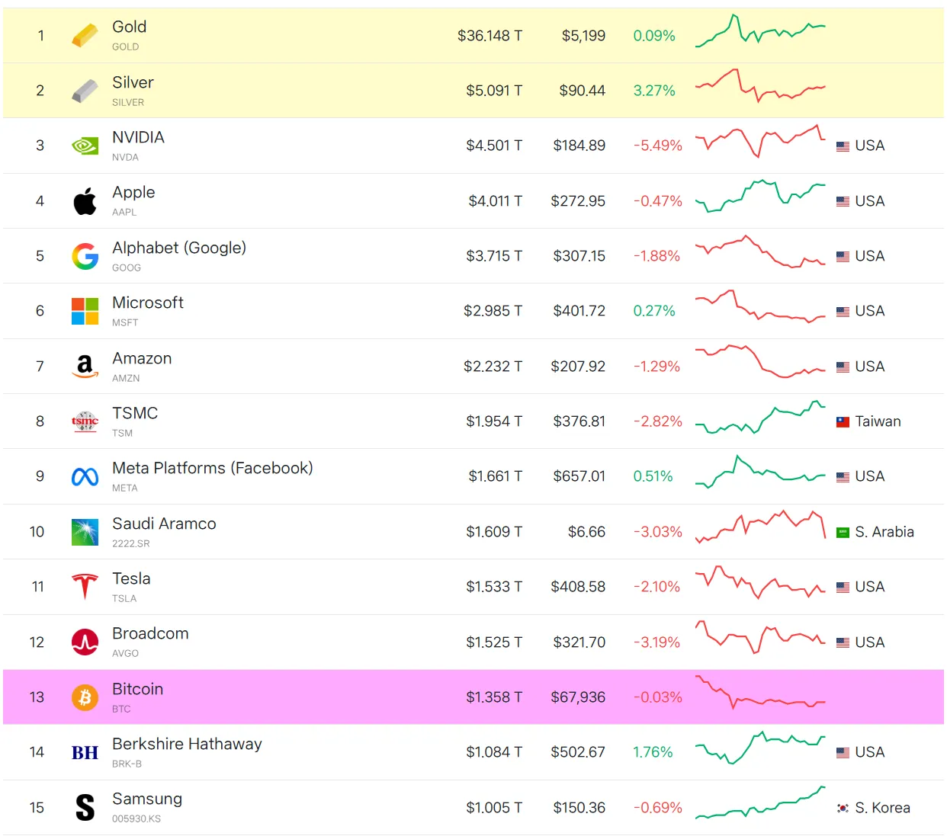Click the South Korea flag icon
Viewport: 947px width, 836px height.
843,808
